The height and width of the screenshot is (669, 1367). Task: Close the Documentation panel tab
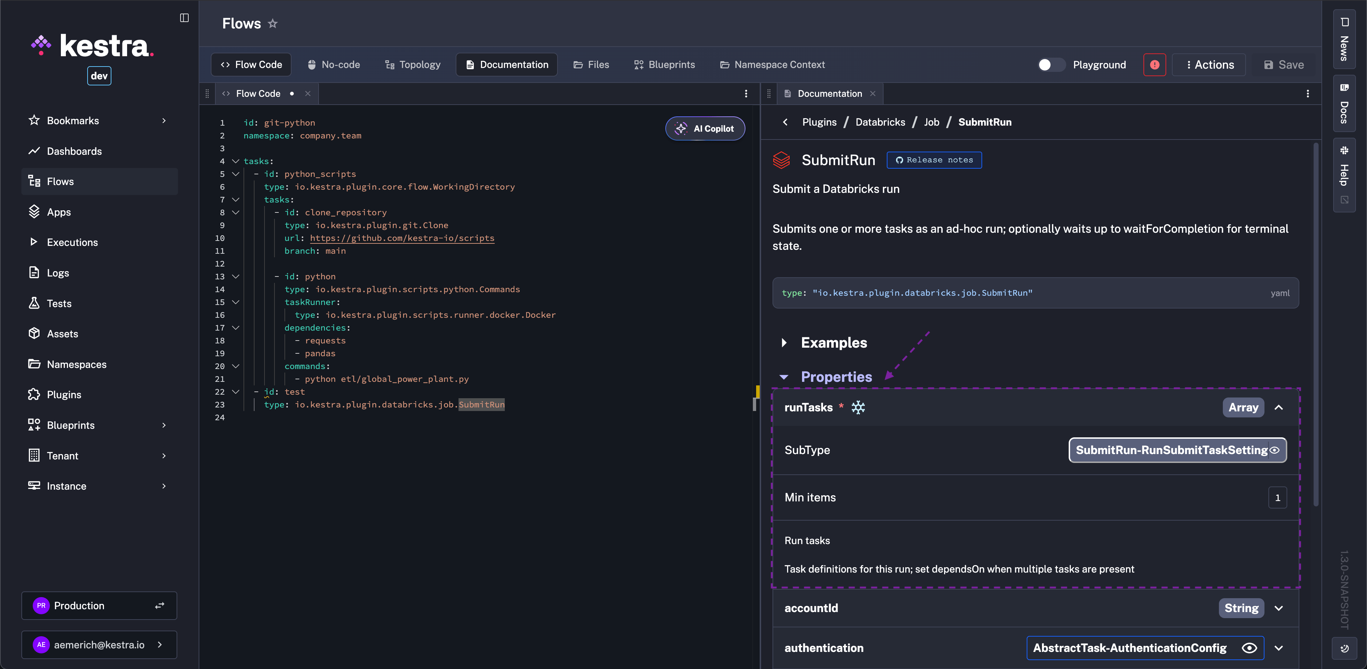tap(873, 93)
